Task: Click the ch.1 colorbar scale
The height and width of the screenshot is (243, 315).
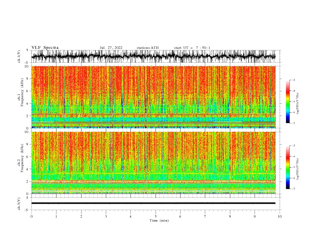Action: (288, 101)
